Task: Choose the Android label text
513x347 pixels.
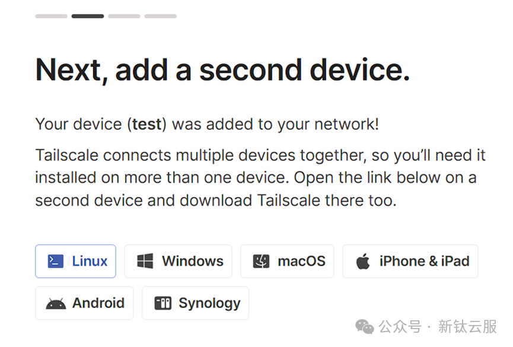Action: (x=98, y=303)
